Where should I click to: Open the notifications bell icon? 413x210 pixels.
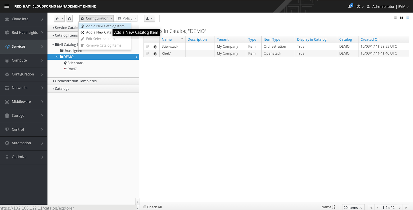(x=350, y=6)
